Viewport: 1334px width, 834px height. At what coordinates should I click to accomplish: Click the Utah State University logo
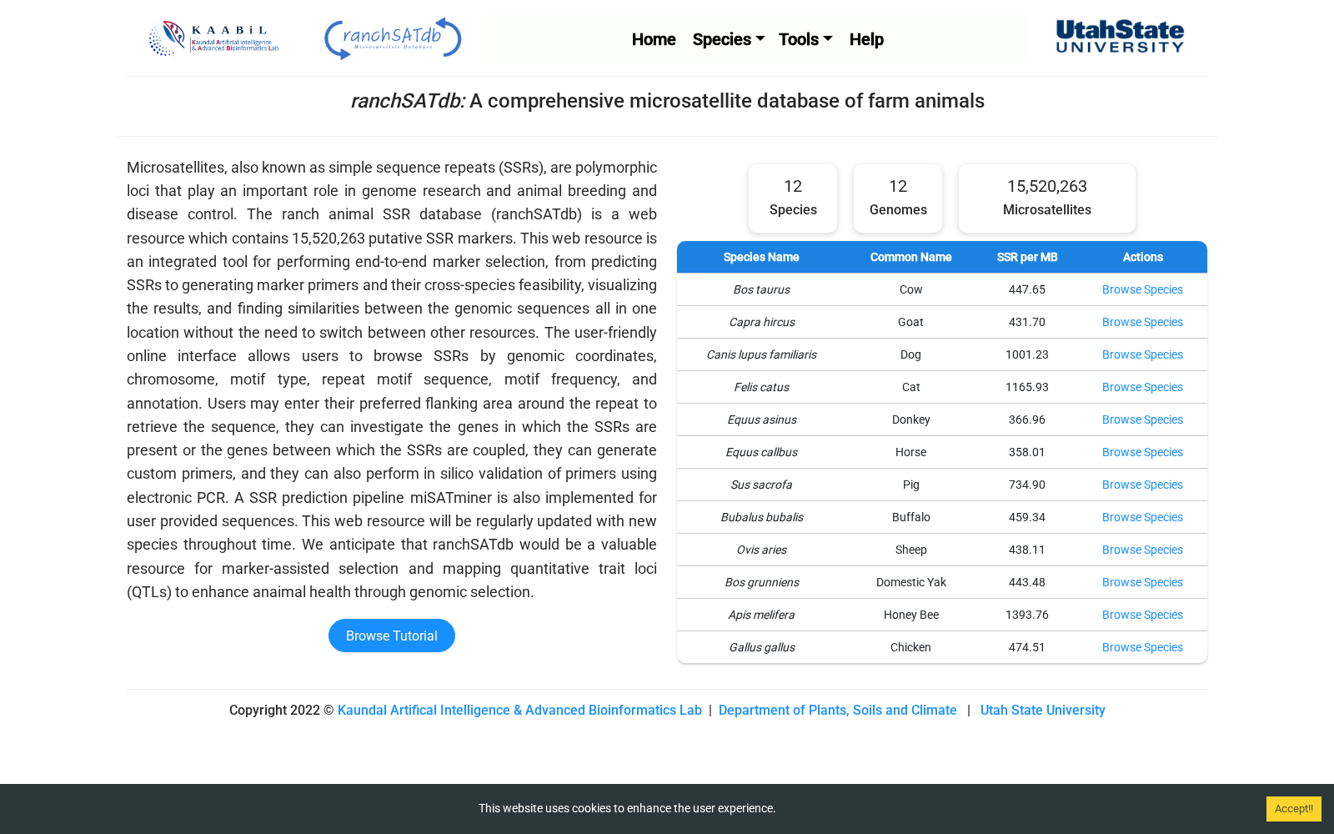pyautogui.click(x=1120, y=37)
